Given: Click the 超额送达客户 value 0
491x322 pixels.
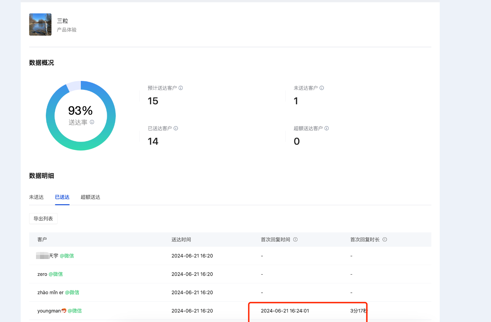Looking at the screenshot, I should pos(297,141).
